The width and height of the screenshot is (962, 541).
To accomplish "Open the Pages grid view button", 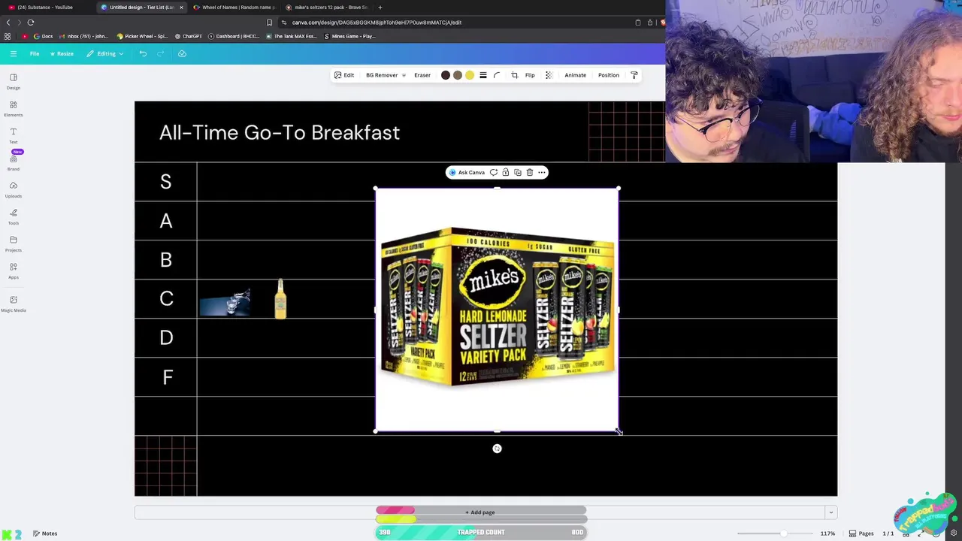I will [861, 533].
